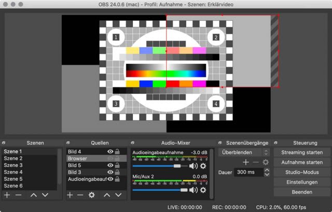This screenshot has height=212, width=332.
Task: Click the 0.0 dB level readout
Action: [200, 176]
